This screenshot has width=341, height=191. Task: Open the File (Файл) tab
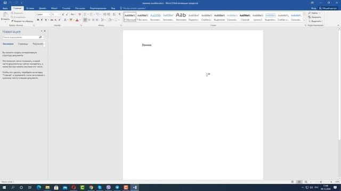pyautogui.click(x=5, y=8)
